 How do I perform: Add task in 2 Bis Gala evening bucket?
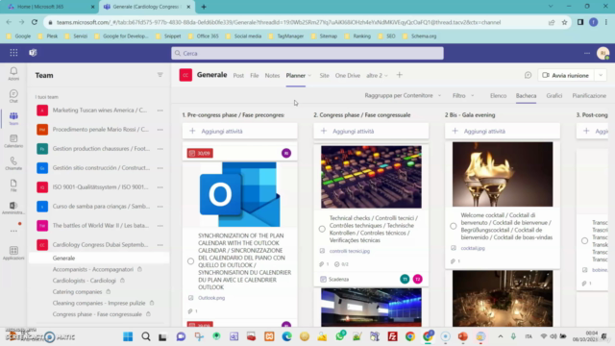[503, 131]
